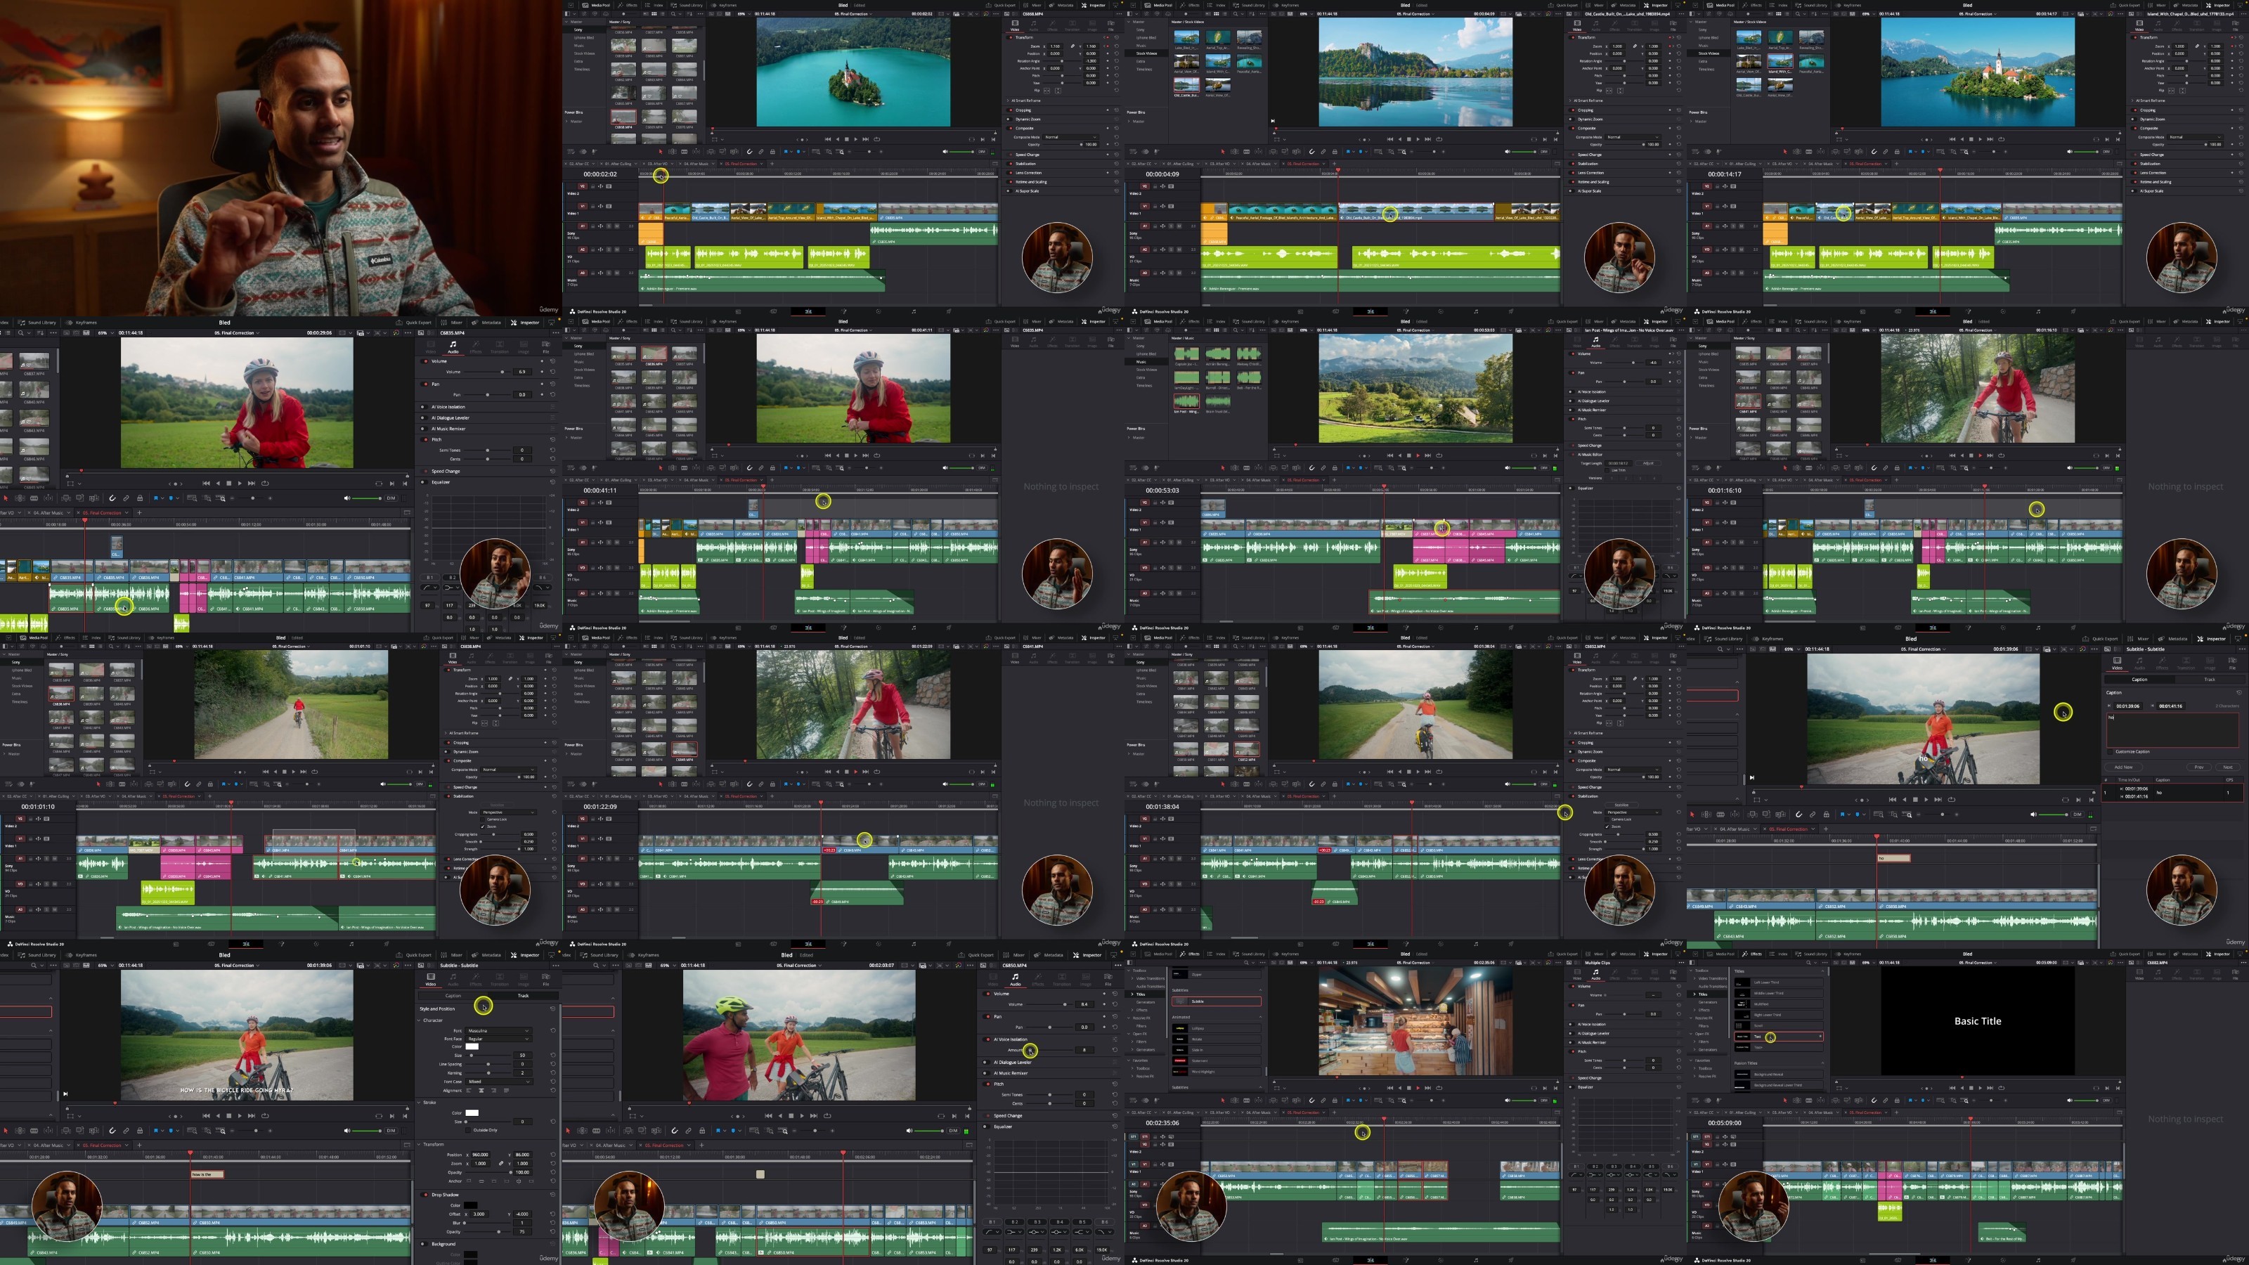
Task: Choose center alignment icon in Character settings
Action: click(x=482, y=1091)
